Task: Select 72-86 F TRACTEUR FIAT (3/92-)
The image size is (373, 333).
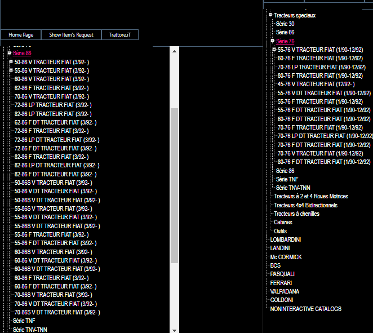Action: (51, 131)
